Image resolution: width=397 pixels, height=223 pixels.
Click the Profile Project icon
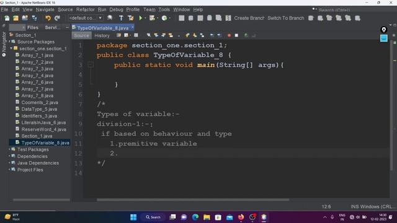pyautogui.click(x=164, y=18)
